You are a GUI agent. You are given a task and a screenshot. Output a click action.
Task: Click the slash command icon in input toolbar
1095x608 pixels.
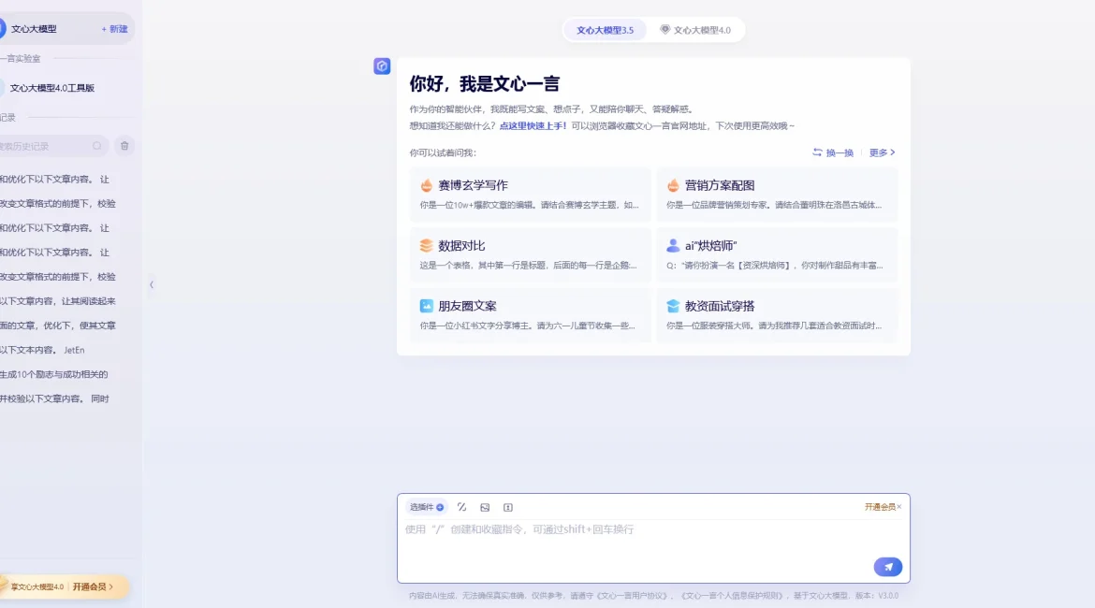point(461,508)
